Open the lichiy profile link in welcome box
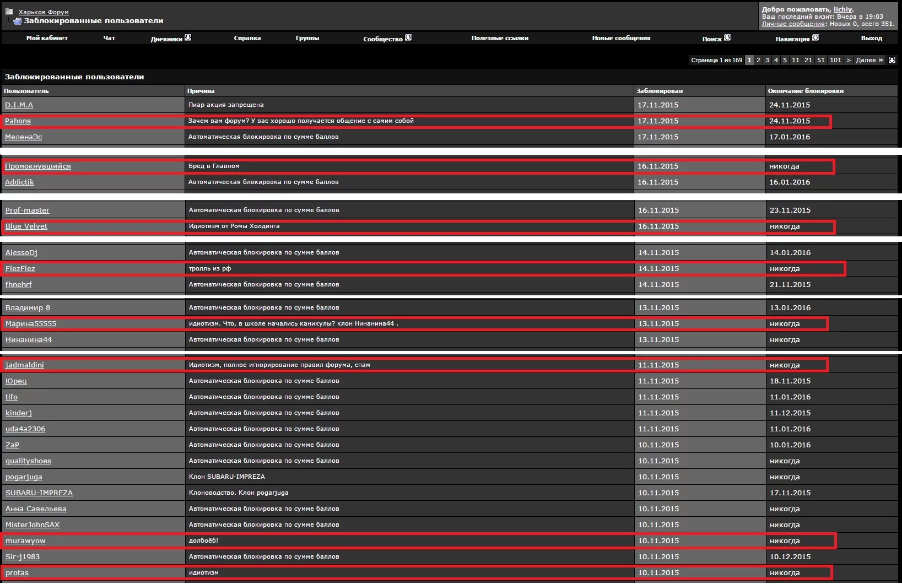This screenshot has width=902, height=584. [x=842, y=9]
